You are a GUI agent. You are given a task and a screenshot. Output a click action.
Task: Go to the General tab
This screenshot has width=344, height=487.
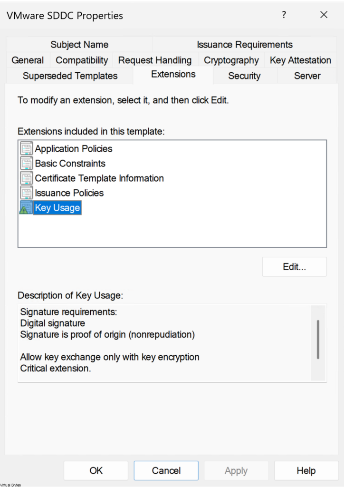pyautogui.click(x=28, y=60)
